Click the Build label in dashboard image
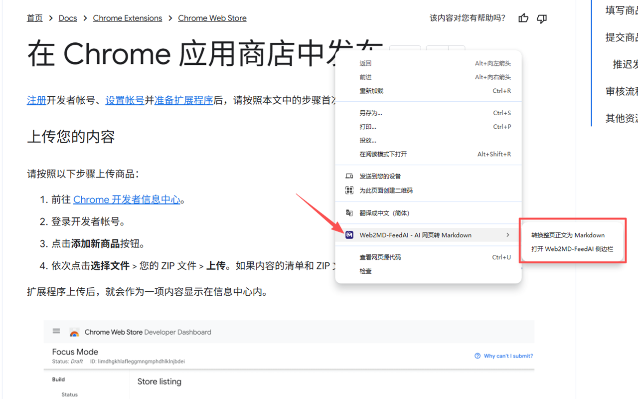The height and width of the screenshot is (399, 638). 58,380
